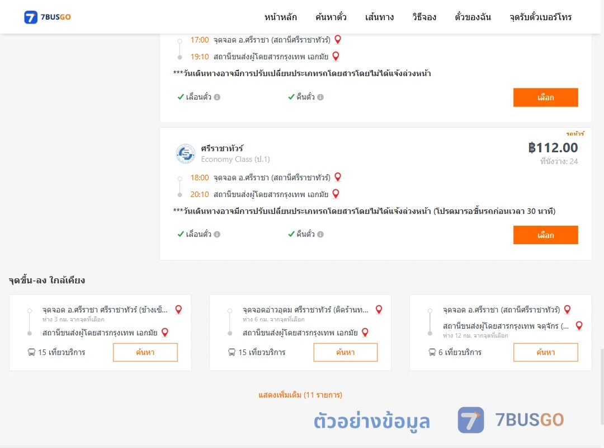The image size is (604, 448).
Task: Open map pin for 20:10 arrival station
Action: point(336,194)
